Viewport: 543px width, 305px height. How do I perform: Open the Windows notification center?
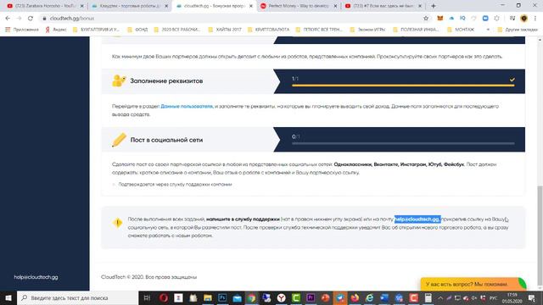532,297
